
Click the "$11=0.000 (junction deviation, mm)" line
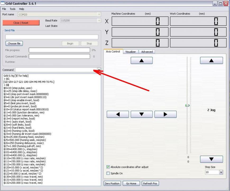[x=24, y=112]
